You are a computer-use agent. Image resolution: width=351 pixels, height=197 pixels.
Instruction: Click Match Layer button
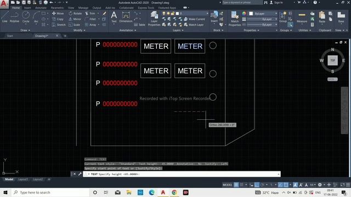click(194, 25)
